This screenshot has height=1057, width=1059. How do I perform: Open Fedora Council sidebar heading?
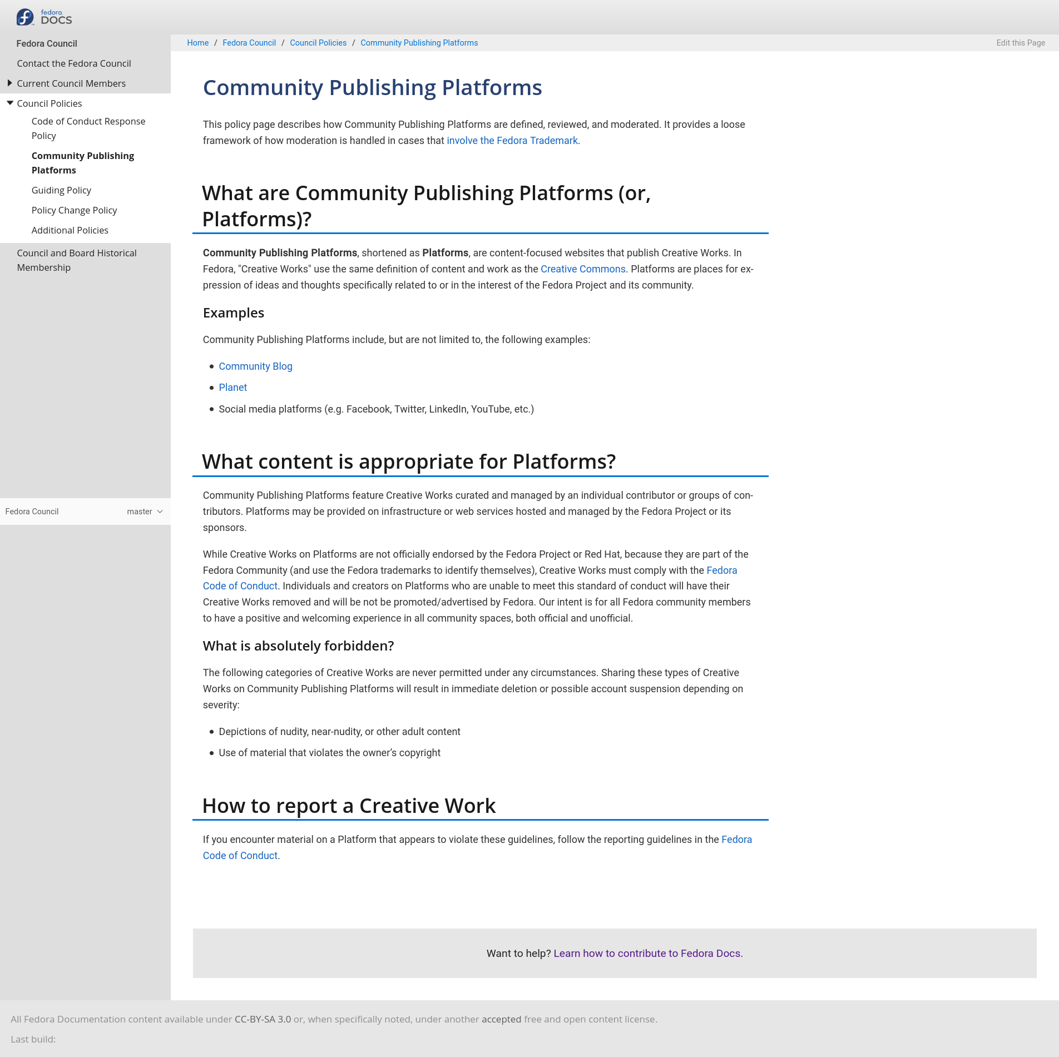(47, 43)
